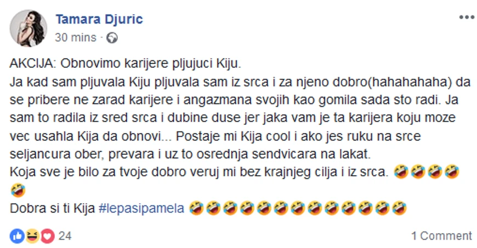
Task: Click last laughing emoji after 'iz srca.' line
Action: pos(452,172)
